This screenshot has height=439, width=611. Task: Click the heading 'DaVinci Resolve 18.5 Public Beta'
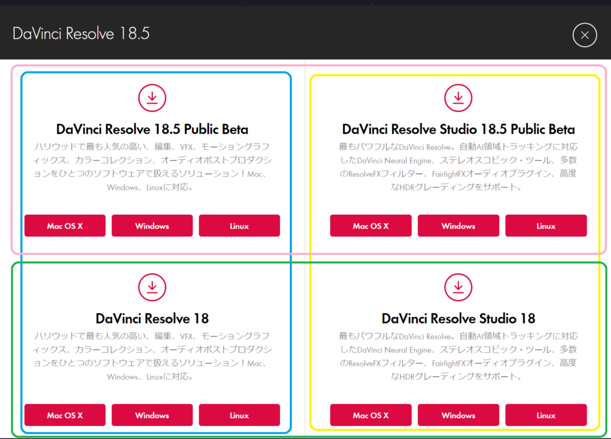point(152,129)
